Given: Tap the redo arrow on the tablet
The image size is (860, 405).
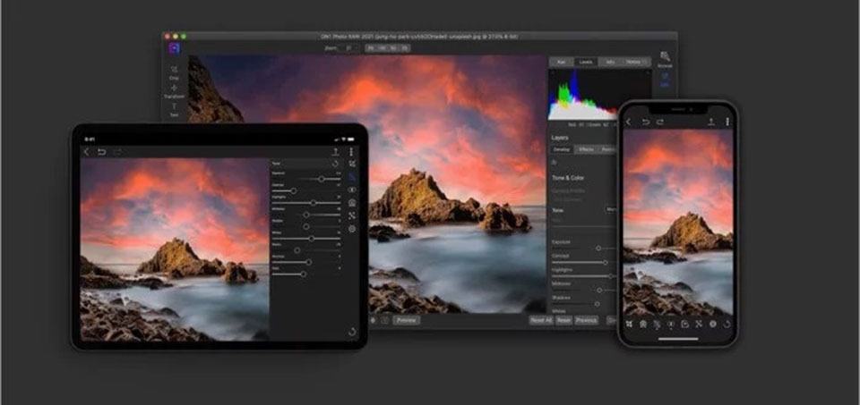Looking at the screenshot, I should [x=116, y=152].
